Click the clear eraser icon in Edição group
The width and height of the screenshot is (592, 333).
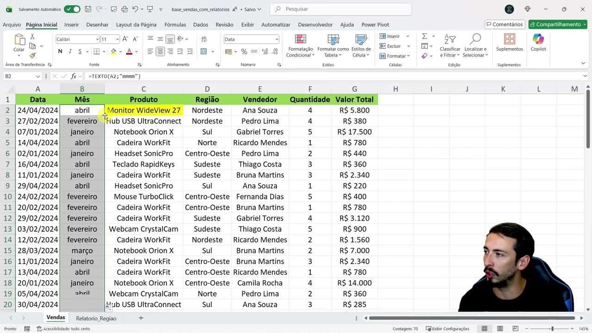425,56
